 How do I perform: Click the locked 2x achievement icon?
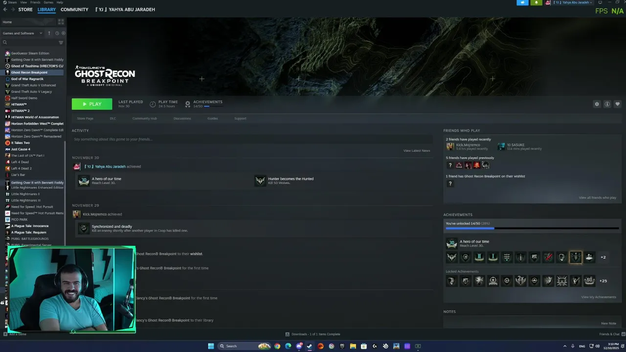(520, 281)
